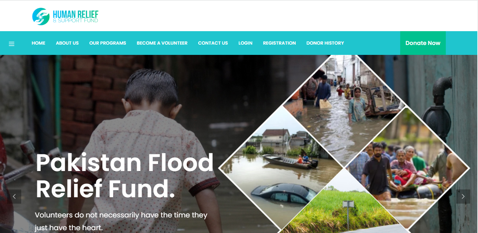Image resolution: width=478 pixels, height=233 pixels.
Task: Select the boat and submerged car image
Action: tap(281, 168)
